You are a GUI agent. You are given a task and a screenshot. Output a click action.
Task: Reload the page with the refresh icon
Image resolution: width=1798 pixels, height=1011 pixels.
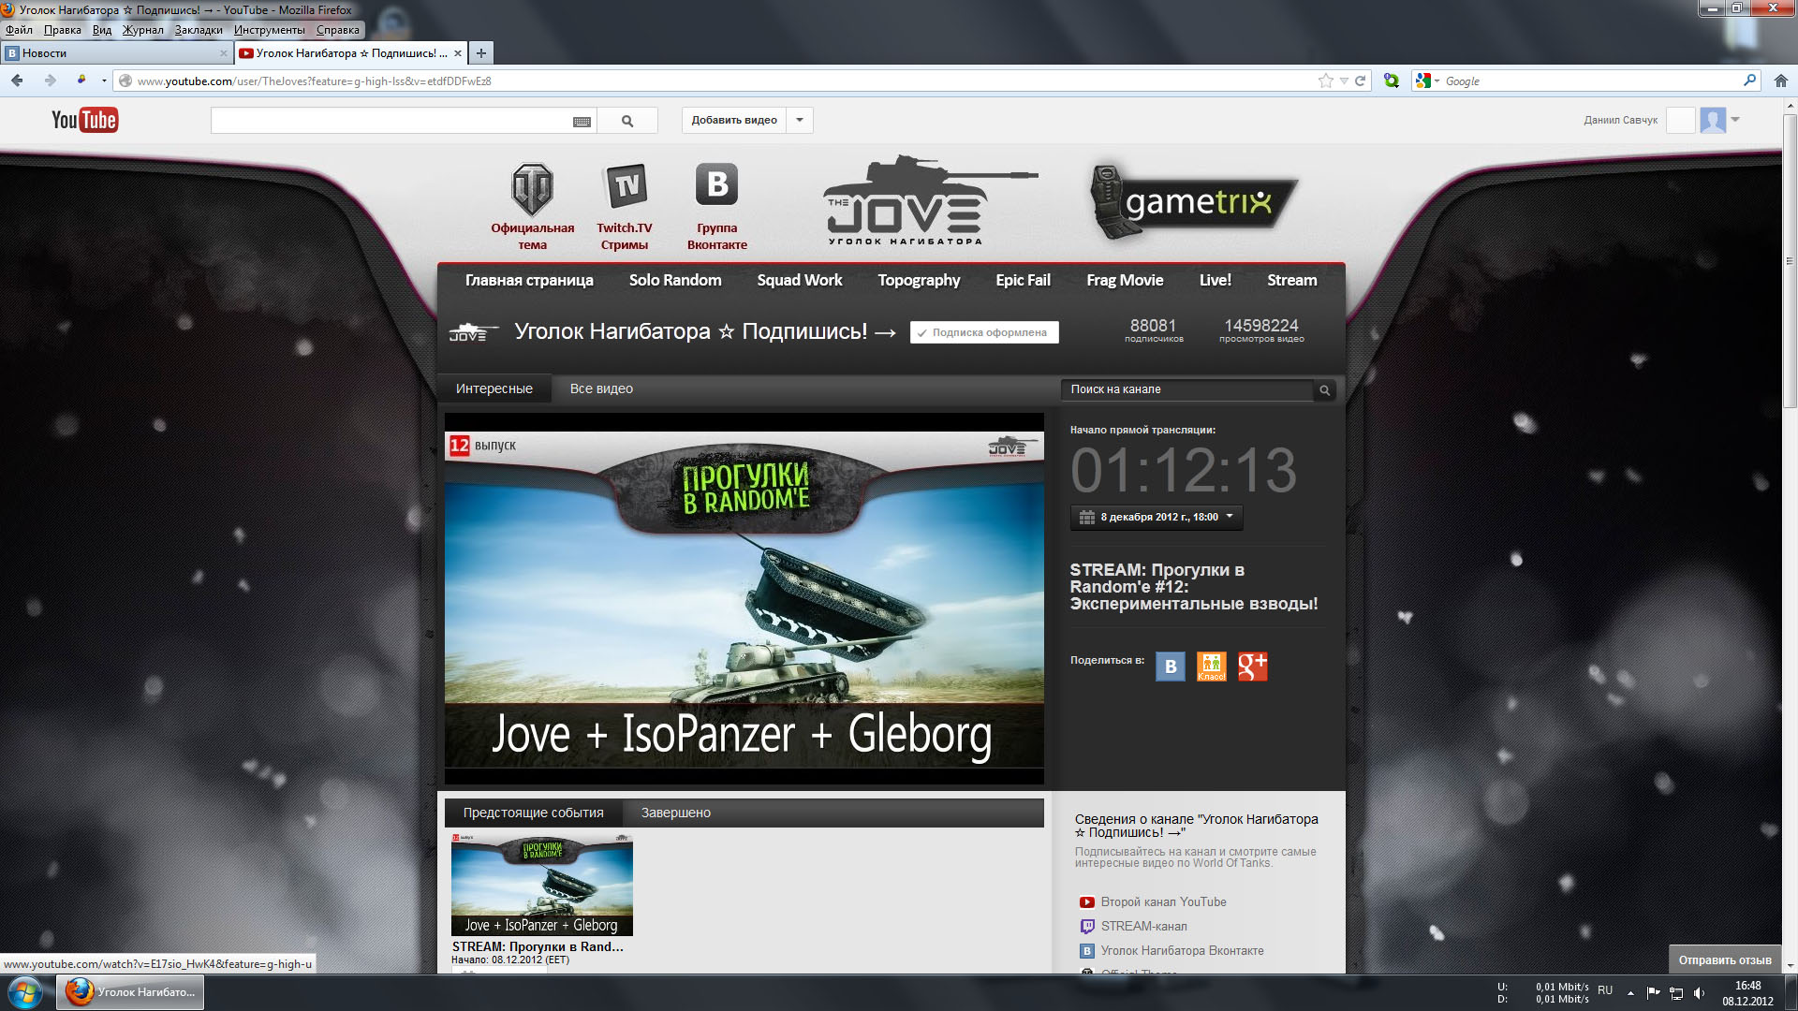pyautogui.click(x=1360, y=81)
